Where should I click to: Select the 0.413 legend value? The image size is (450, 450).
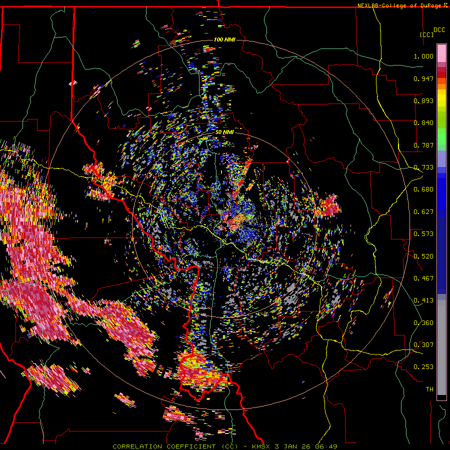click(x=423, y=300)
